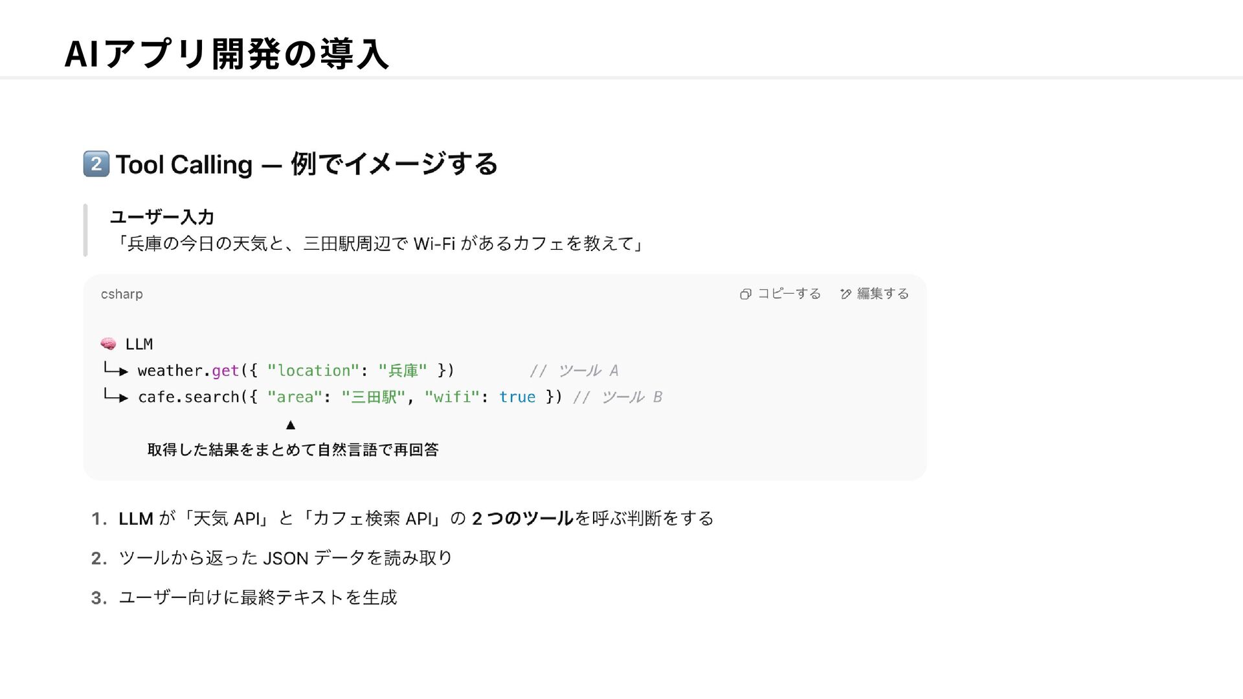Click the "location" key in the code
This screenshot has height=699, width=1243.
click(313, 370)
